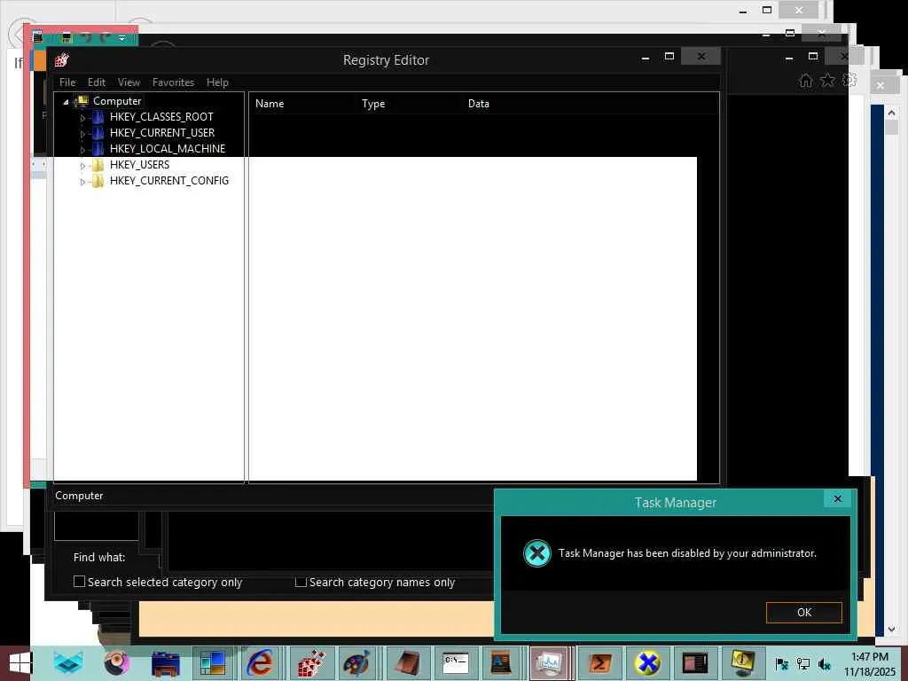Screen dimensions: 908x681
Task: Toggle Search category names only checkbox
Action: 301,582
